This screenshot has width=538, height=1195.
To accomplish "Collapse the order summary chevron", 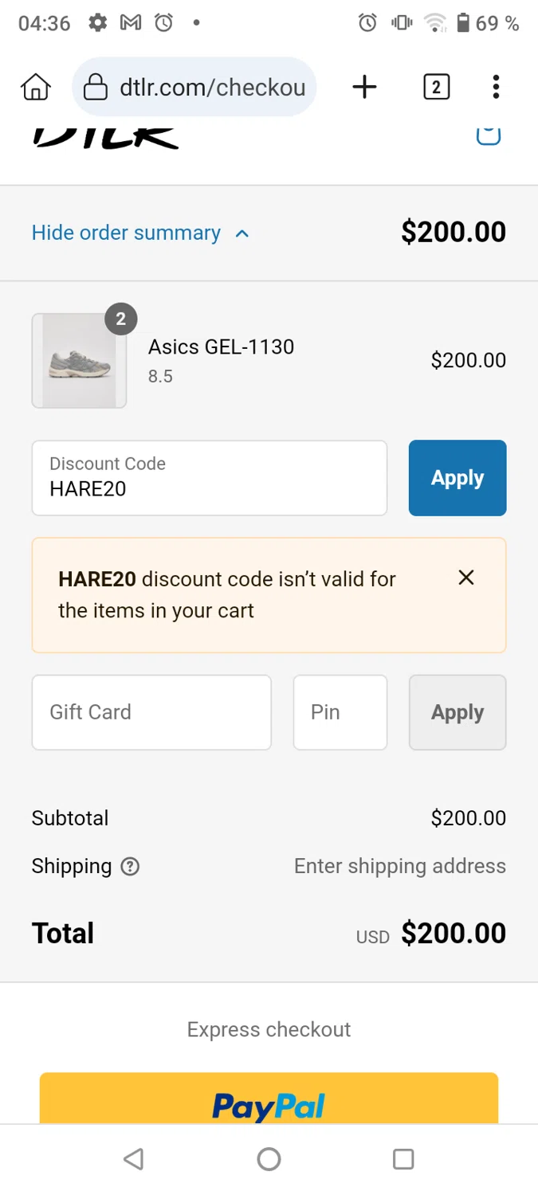I will point(242,233).
